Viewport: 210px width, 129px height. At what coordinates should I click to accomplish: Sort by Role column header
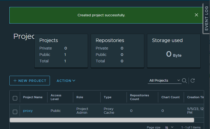[80, 97]
